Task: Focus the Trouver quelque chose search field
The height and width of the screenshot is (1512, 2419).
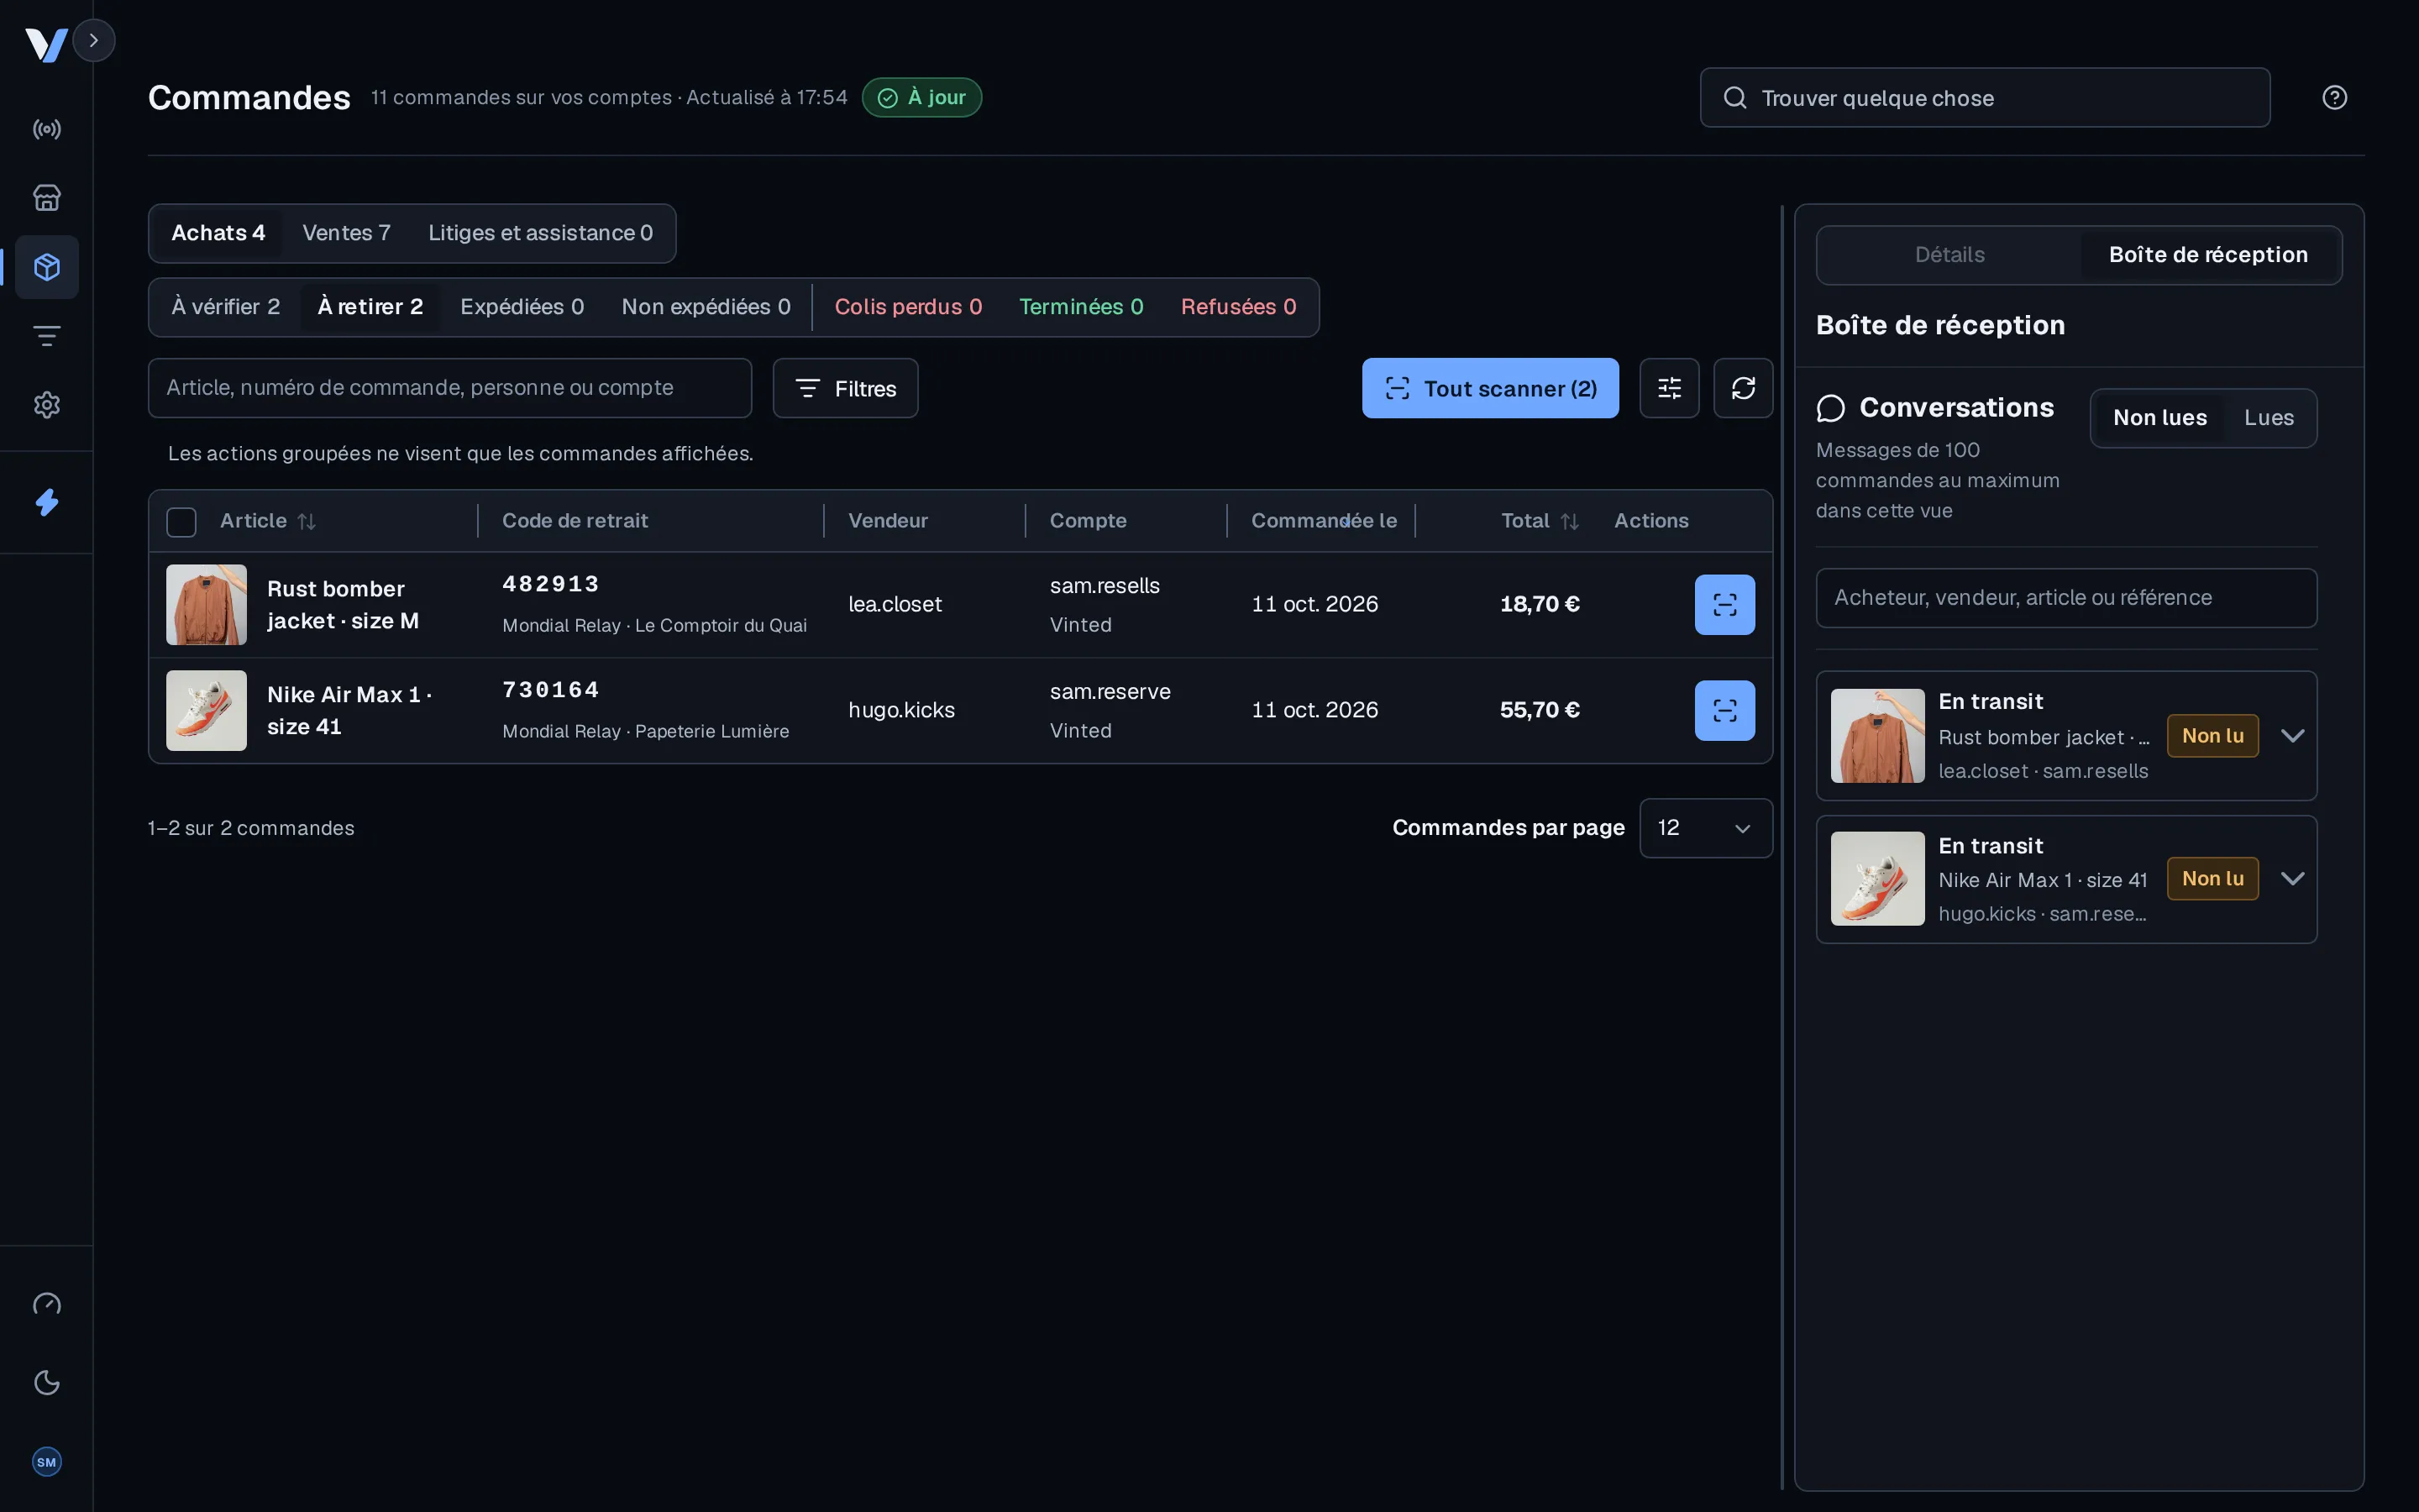Action: pos(1984,97)
